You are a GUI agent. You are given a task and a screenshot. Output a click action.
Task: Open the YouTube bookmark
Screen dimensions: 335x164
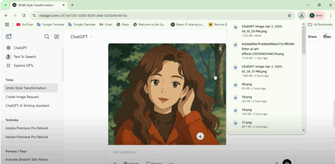25,24
